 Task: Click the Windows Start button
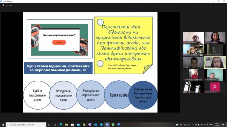pyautogui.click(x=2, y=125)
